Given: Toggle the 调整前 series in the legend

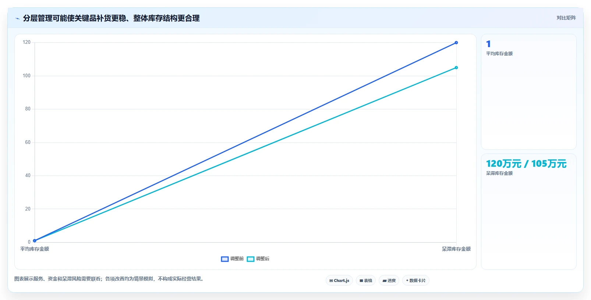Looking at the screenshot, I should click(x=232, y=259).
